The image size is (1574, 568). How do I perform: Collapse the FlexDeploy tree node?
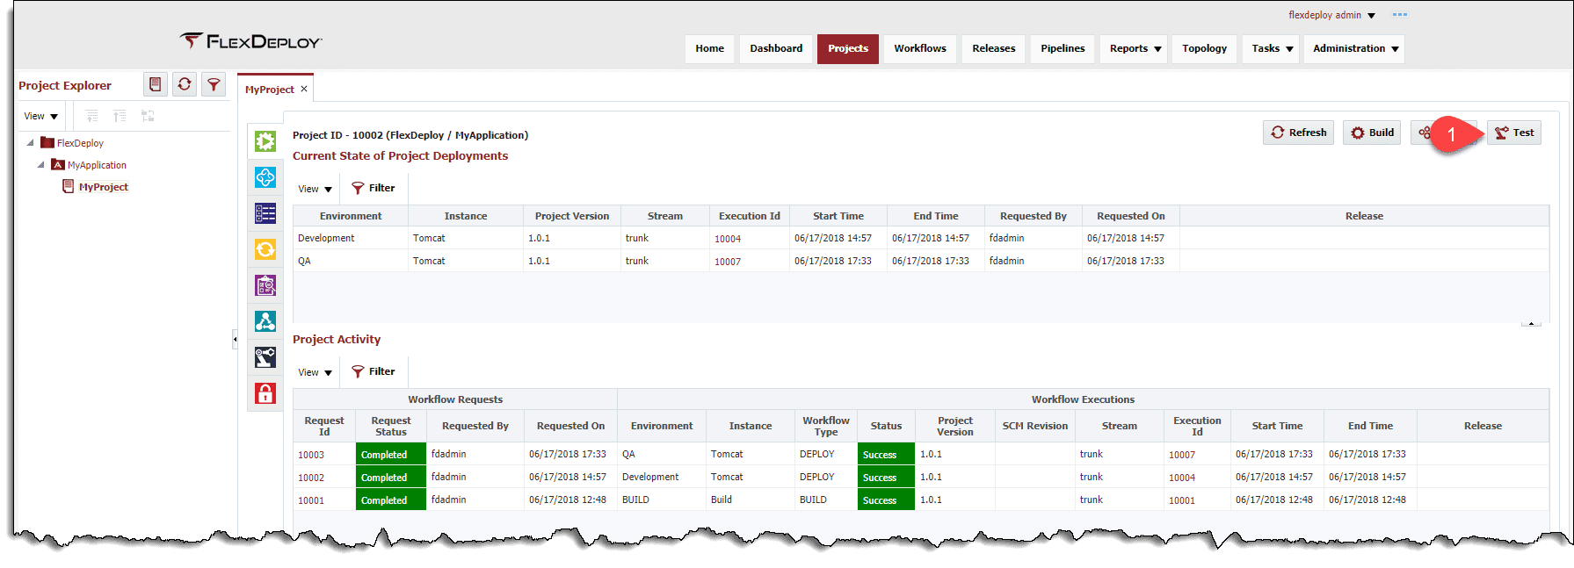point(30,142)
